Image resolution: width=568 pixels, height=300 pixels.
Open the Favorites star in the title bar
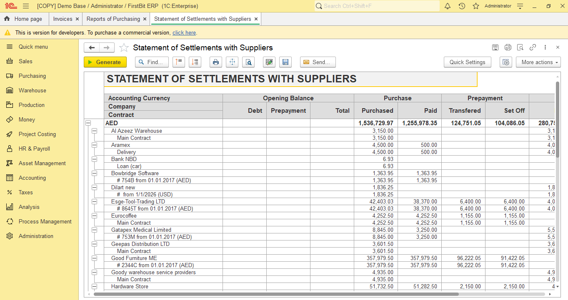tap(476, 6)
